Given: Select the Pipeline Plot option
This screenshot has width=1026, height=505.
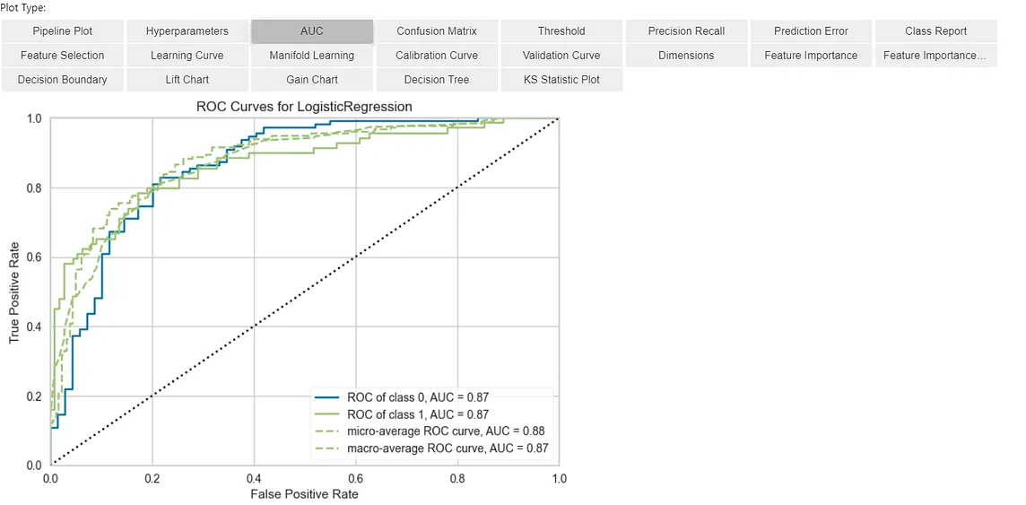Looking at the screenshot, I should click(x=62, y=30).
